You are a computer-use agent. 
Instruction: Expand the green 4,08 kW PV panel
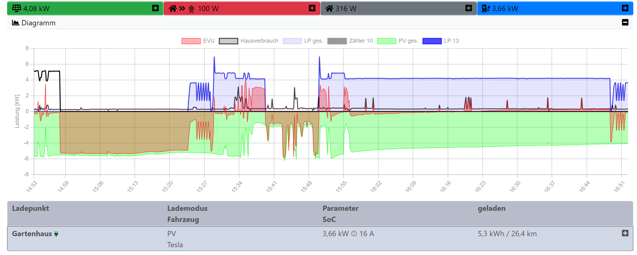coord(155,8)
